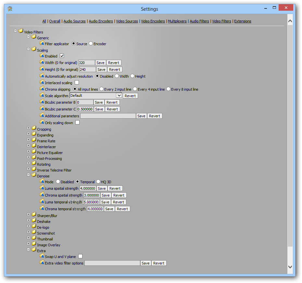The width and height of the screenshot is (302, 283).
Task: Switch to the Audio Filters tab
Action: click(x=199, y=21)
